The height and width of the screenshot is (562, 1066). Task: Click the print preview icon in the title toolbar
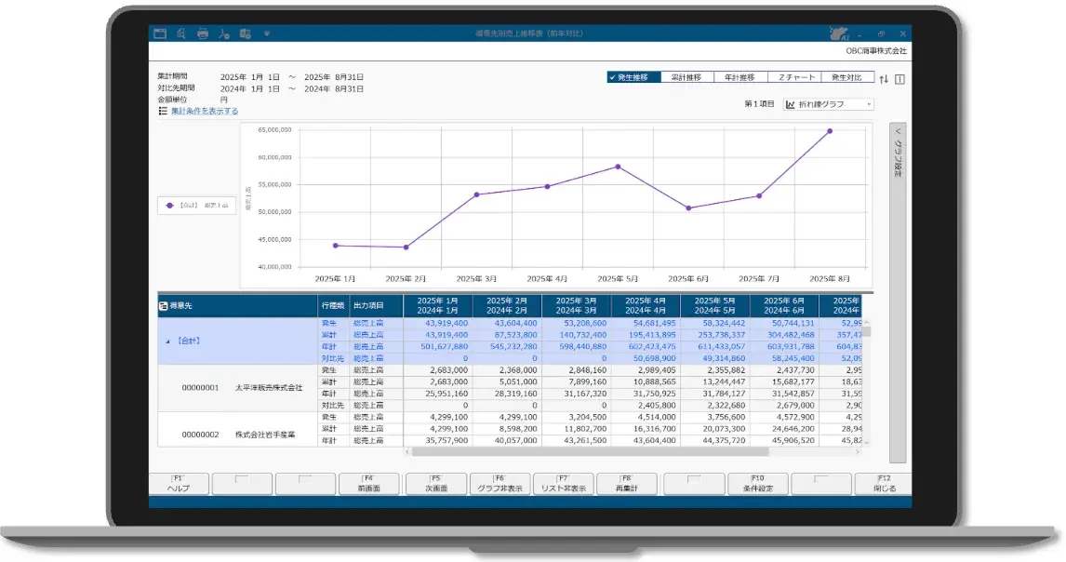click(x=180, y=33)
